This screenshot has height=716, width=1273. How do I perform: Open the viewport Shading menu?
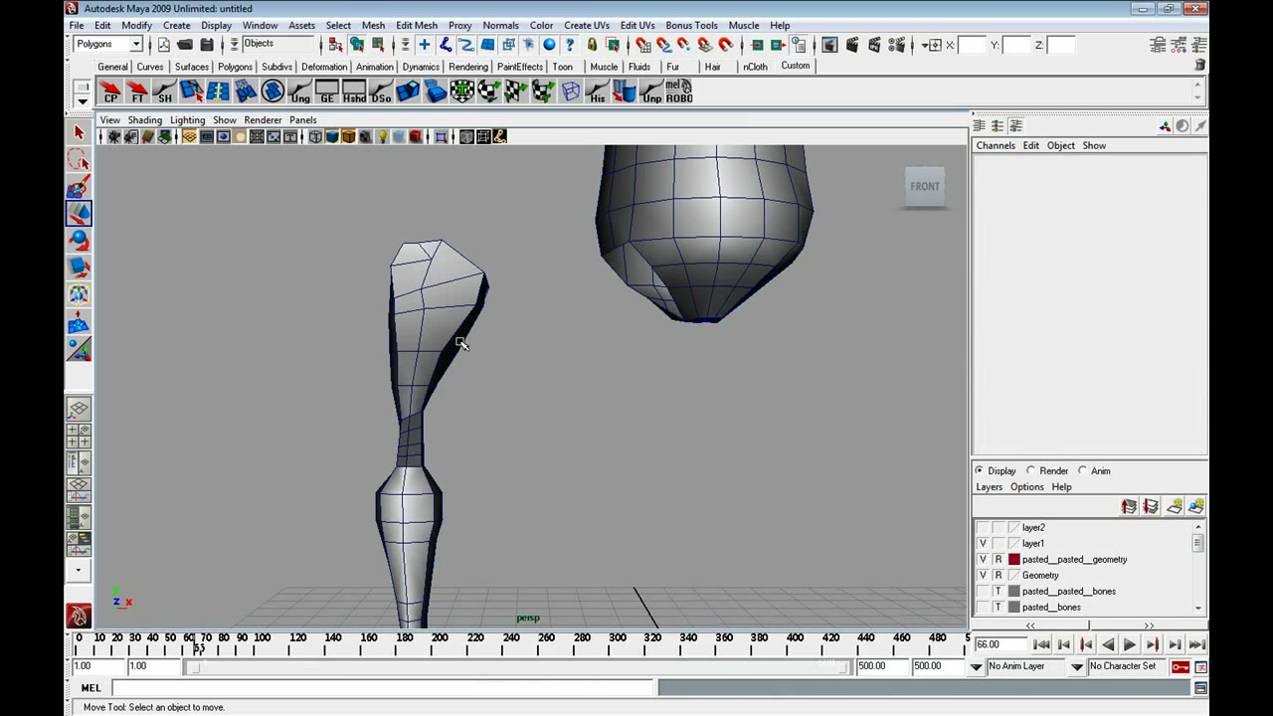click(144, 120)
